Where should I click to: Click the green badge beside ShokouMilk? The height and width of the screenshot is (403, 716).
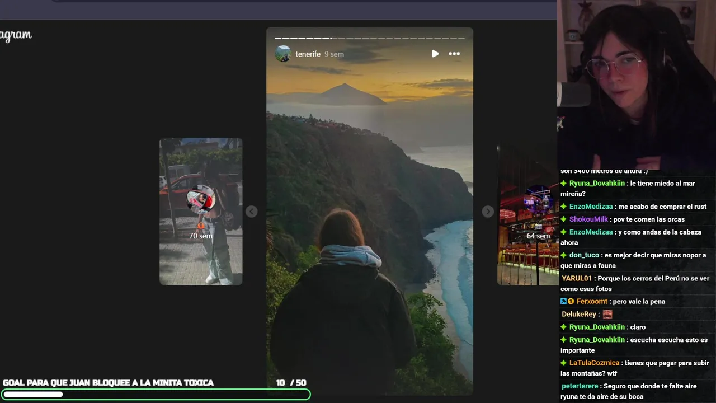[564, 219]
